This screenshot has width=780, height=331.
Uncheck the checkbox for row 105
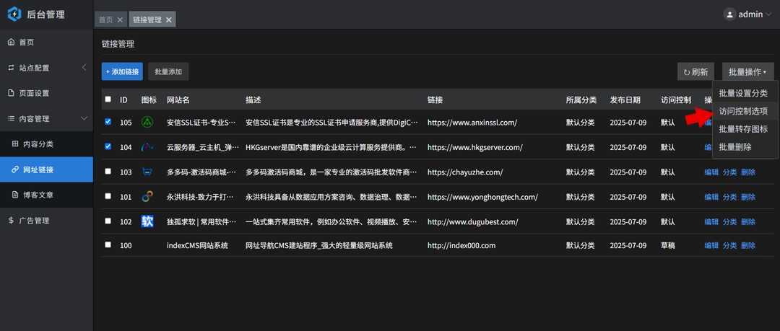click(108, 122)
